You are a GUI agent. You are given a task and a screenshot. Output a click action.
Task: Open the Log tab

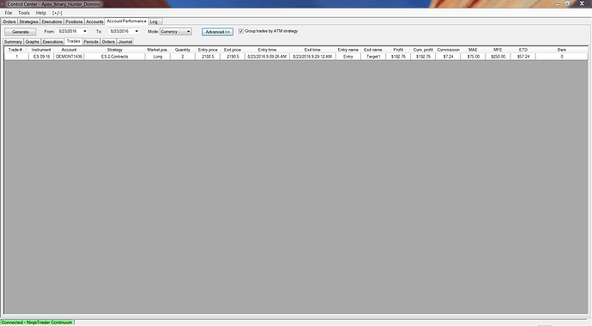click(x=154, y=21)
